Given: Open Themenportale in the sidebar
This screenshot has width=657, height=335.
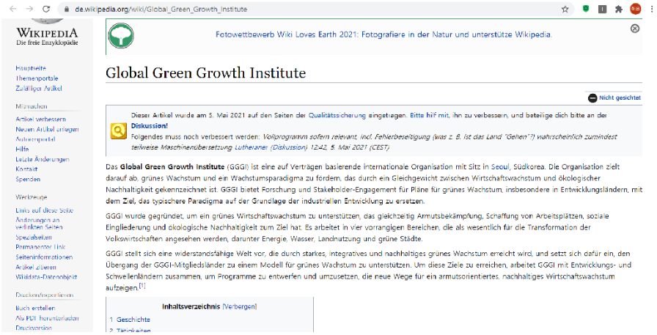Looking at the screenshot, I should click(x=37, y=78).
